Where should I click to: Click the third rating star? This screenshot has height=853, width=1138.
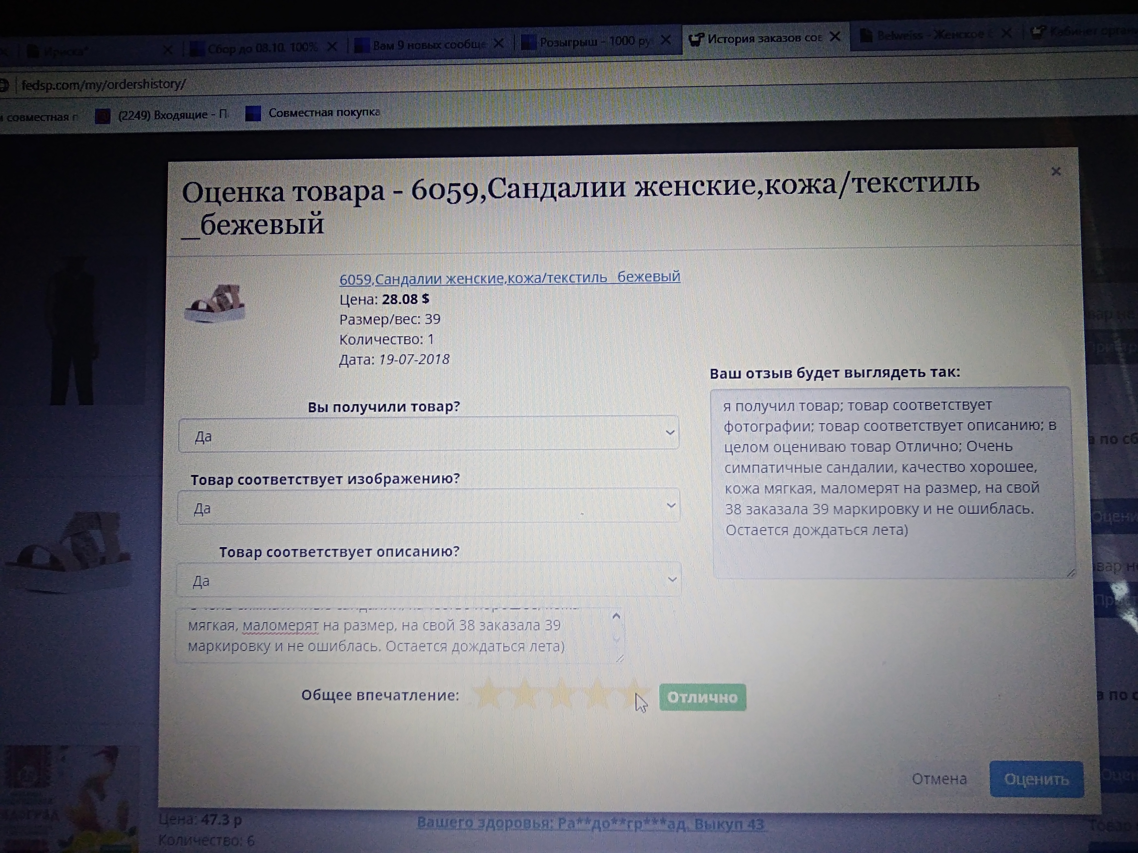coord(561,694)
